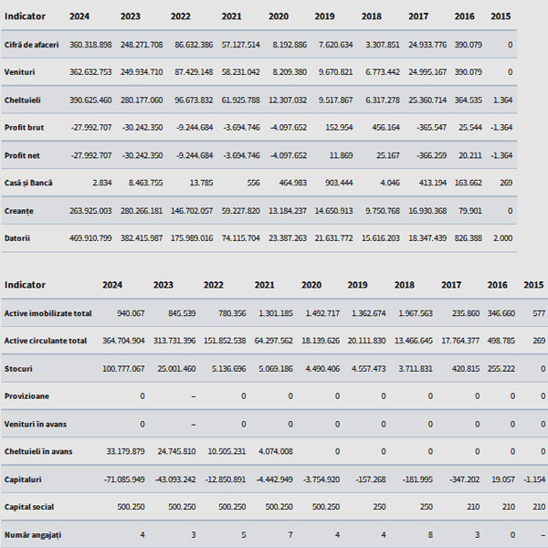Click Capitaluri 2024 value -71.085.949
The width and height of the screenshot is (548, 548).
(x=124, y=479)
